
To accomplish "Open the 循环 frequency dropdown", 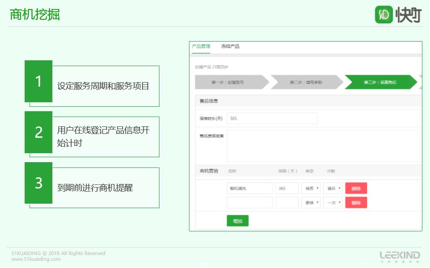I will 333,188.
